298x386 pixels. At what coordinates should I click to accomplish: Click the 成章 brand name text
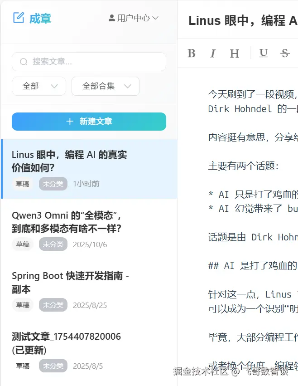(x=40, y=19)
